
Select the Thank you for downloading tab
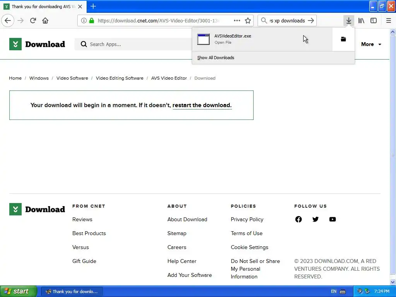click(x=43, y=7)
